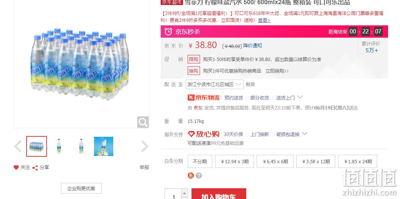Screen dimensions: 400x199
Task: Click the grey question mark help icon
Action: pyautogui.click(x=199, y=176)
